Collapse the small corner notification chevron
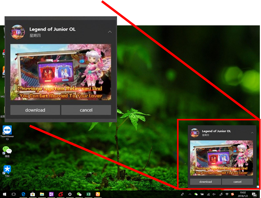Screen dimensions: 261x198 [252, 133]
